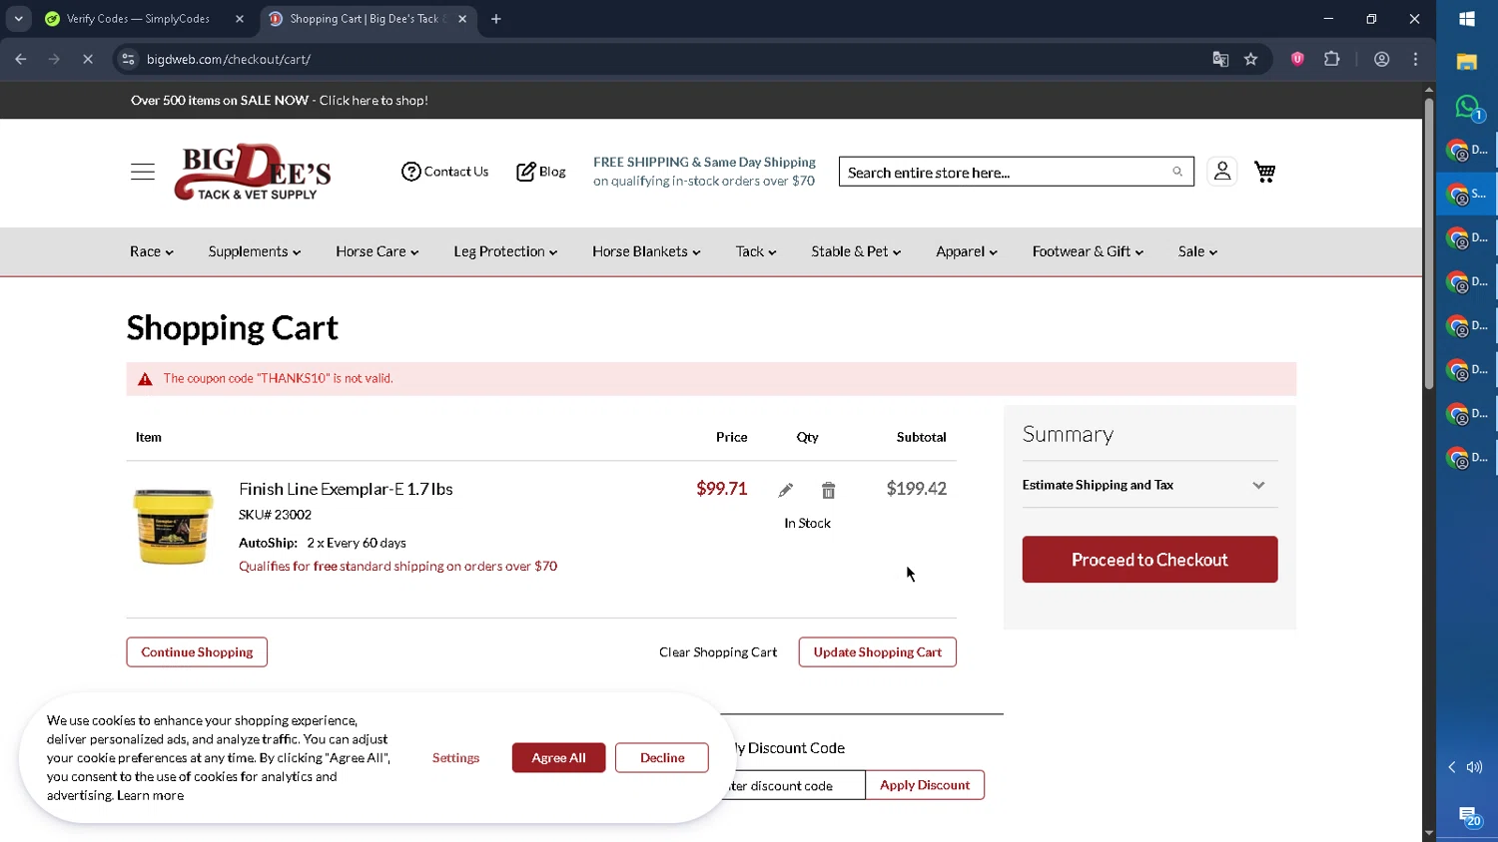Viewport: 1498px width, 842px height.
Task: Expand the Stable & Pet menu
Action: pyautogui.click(x=856, y=251)
